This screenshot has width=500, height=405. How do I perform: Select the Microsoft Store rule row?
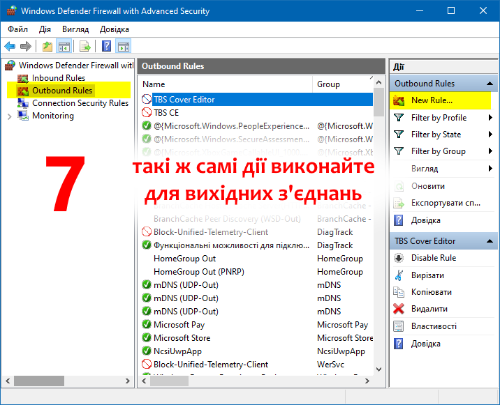(x=257, y=338)
